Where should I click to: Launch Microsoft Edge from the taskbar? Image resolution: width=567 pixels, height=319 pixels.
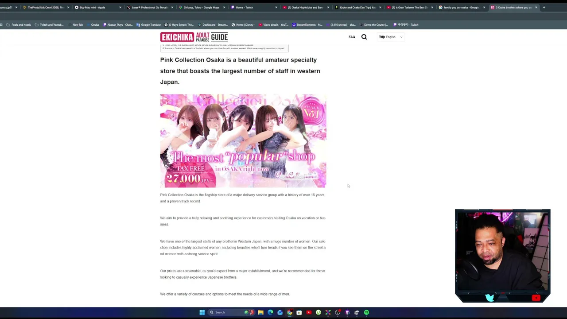[x=270, y=312]
